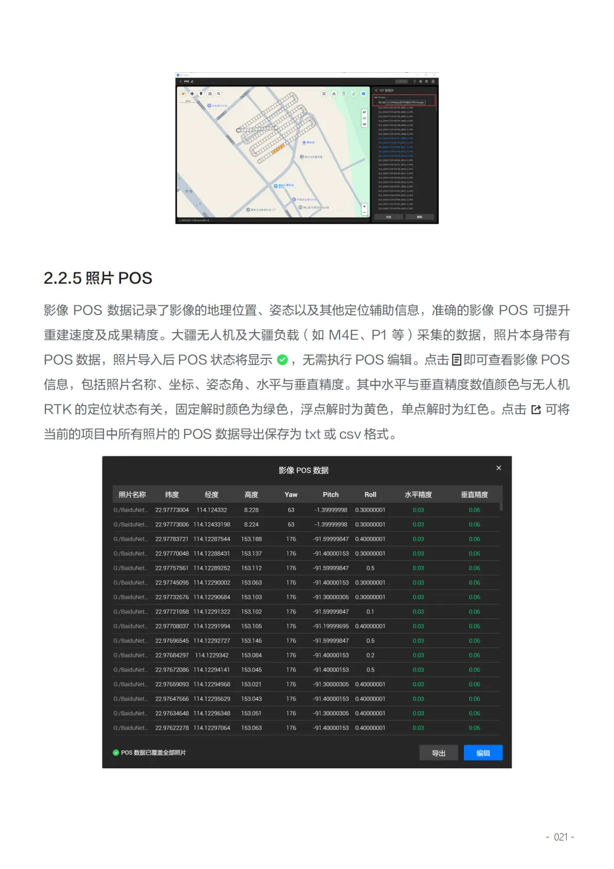Screen dimensions: 614x869
Task: Click the 垂直精度 column header
Action: click(475, 495)
